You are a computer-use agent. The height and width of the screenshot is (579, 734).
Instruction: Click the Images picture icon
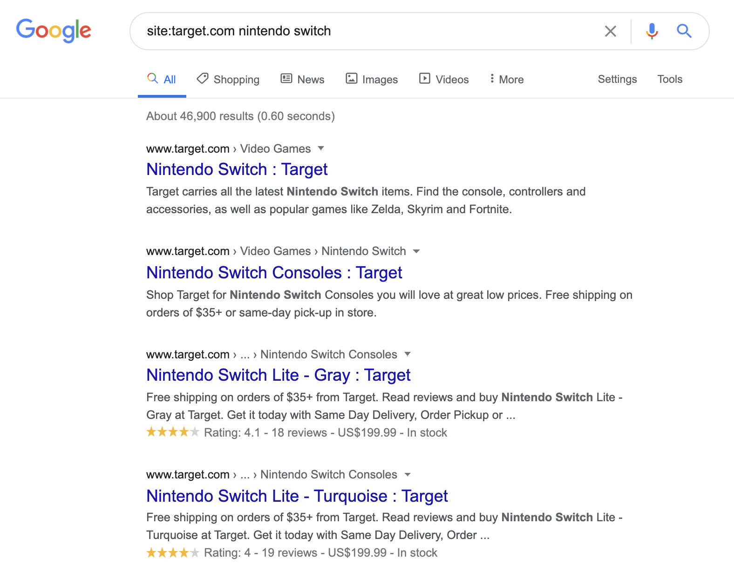(351, 79)
